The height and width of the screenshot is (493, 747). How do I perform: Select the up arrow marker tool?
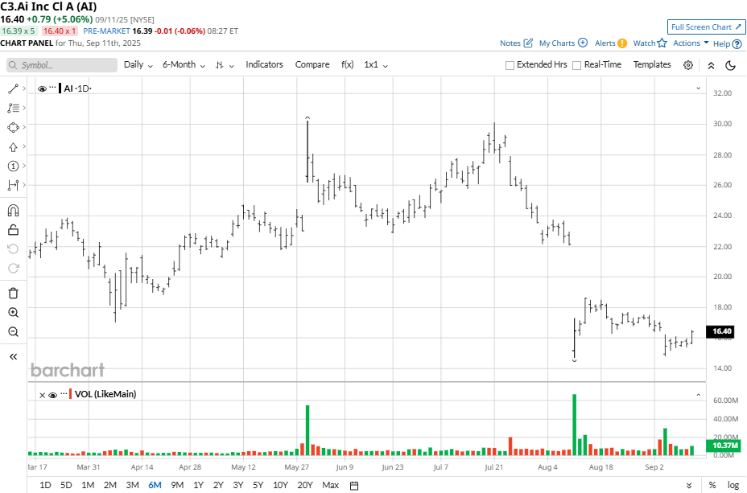[13, 146]
